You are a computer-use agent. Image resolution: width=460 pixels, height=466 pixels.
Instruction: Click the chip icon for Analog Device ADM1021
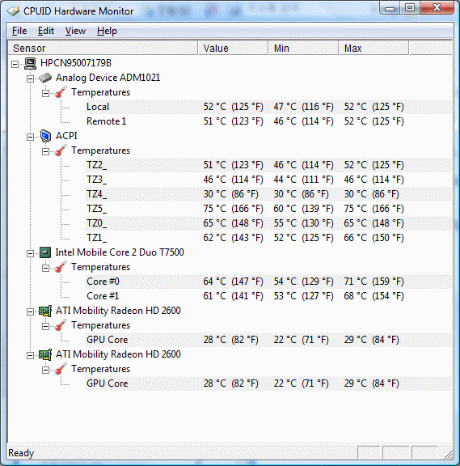[x=45, y=78]
